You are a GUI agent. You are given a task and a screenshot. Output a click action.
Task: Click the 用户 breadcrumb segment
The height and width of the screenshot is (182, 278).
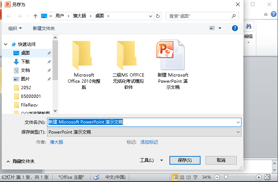coord(60,16)
